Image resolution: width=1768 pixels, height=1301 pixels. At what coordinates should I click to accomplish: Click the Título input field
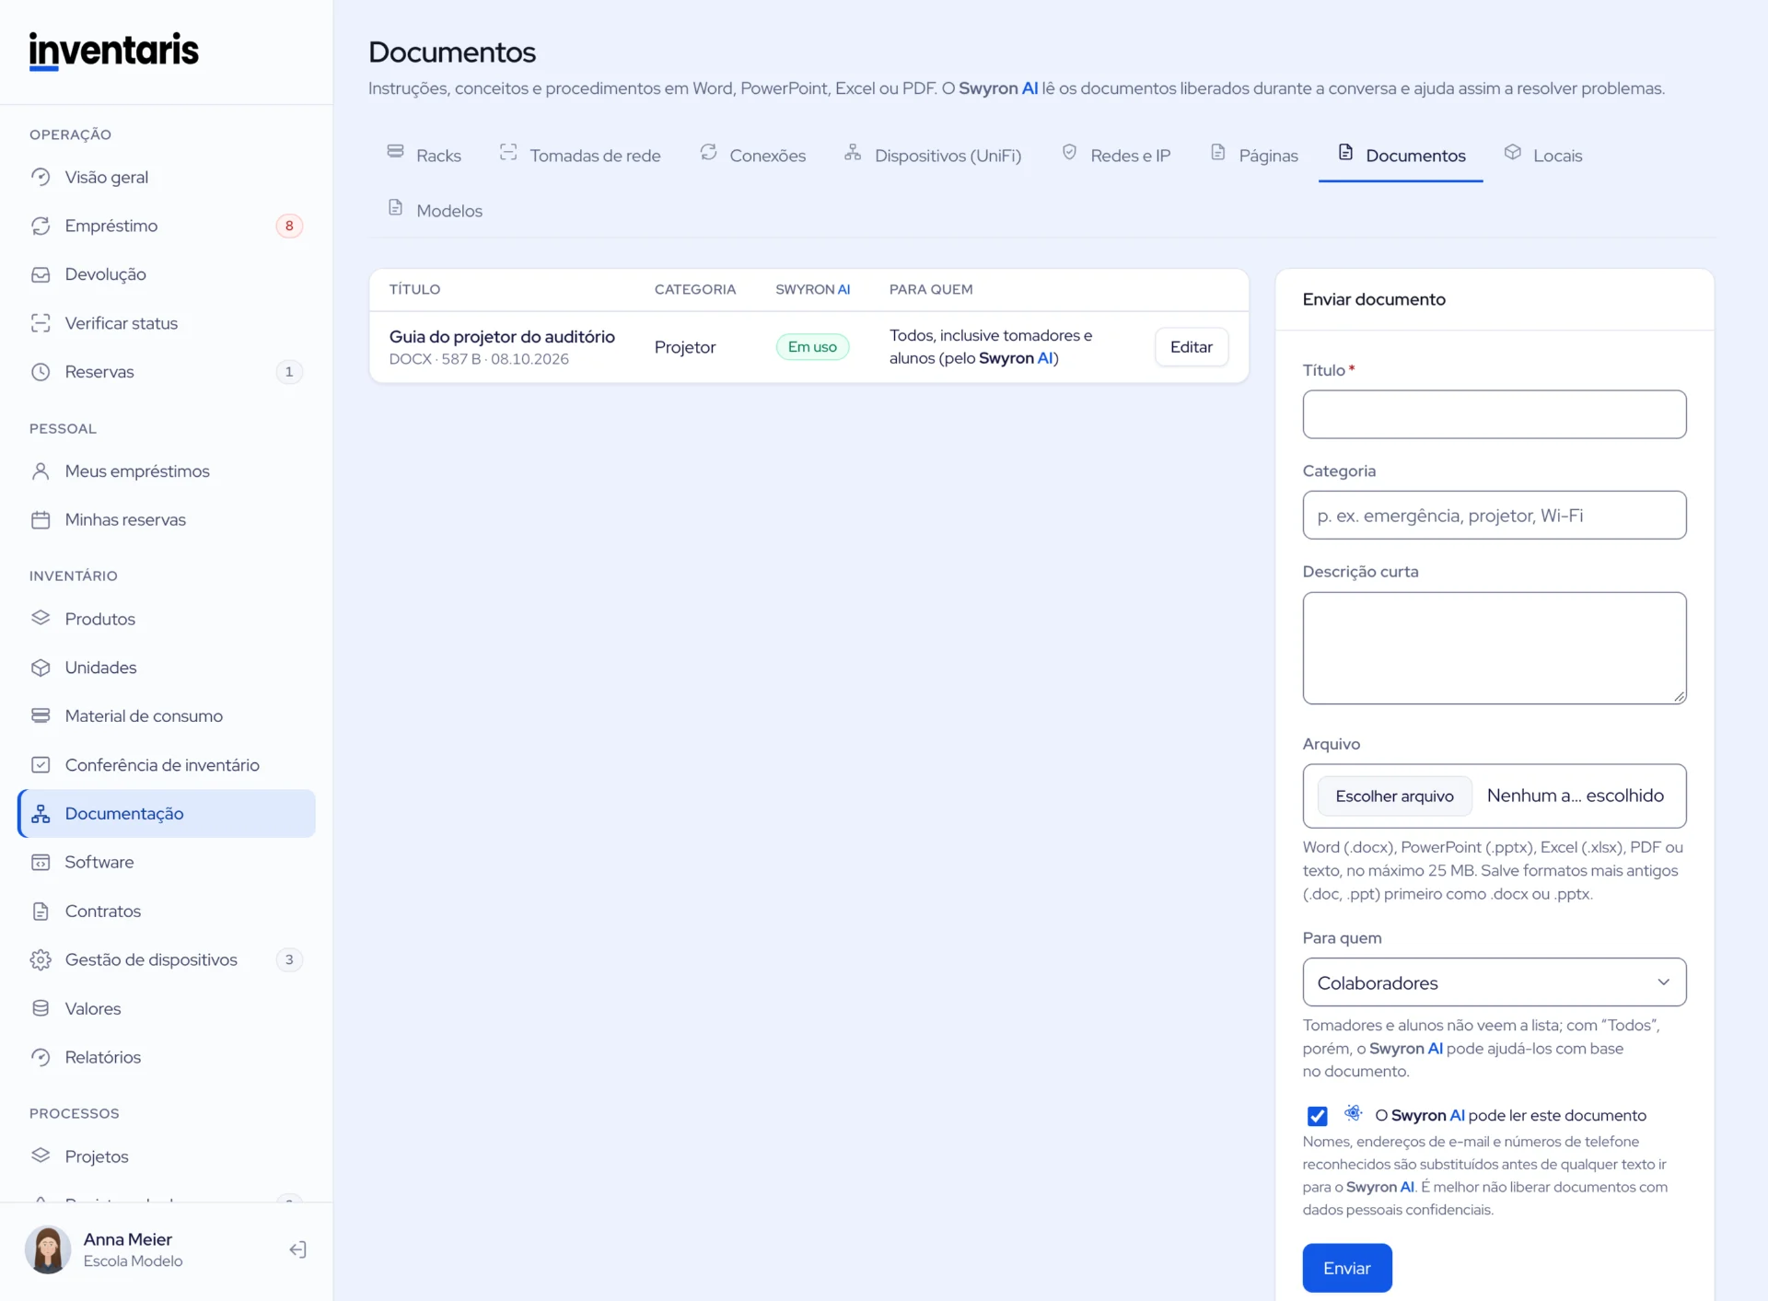[x=1494, y=414]
